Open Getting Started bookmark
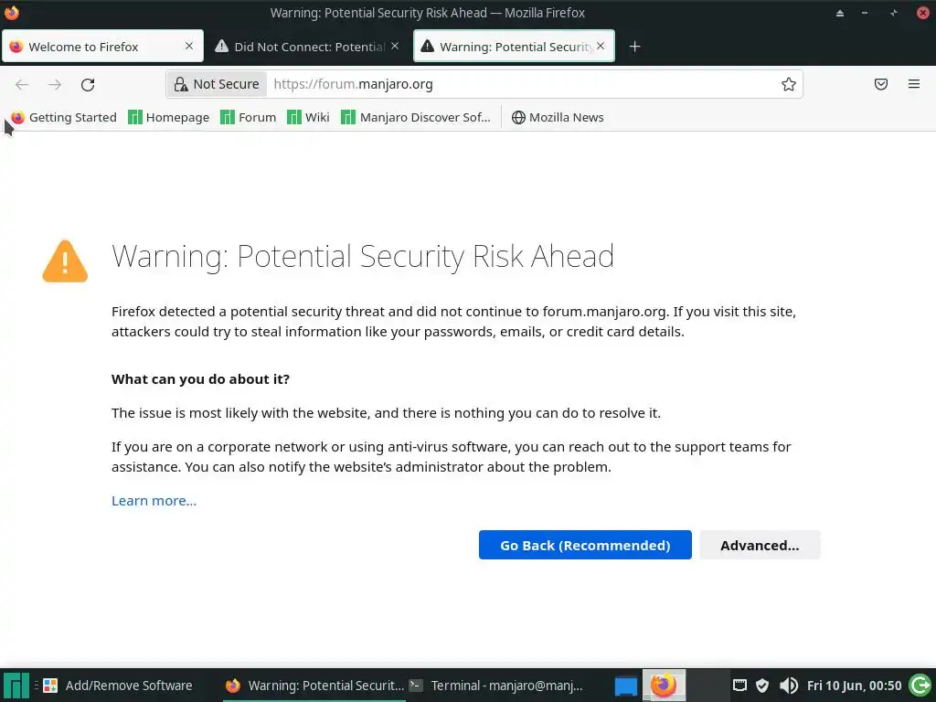Screen dimensions: 936x702 tap(65, 117)
